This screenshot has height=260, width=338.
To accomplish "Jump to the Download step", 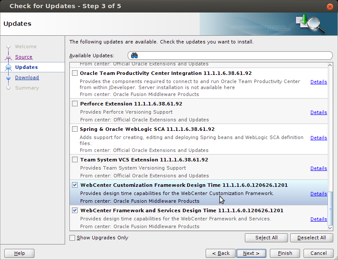I will [27, 77].
